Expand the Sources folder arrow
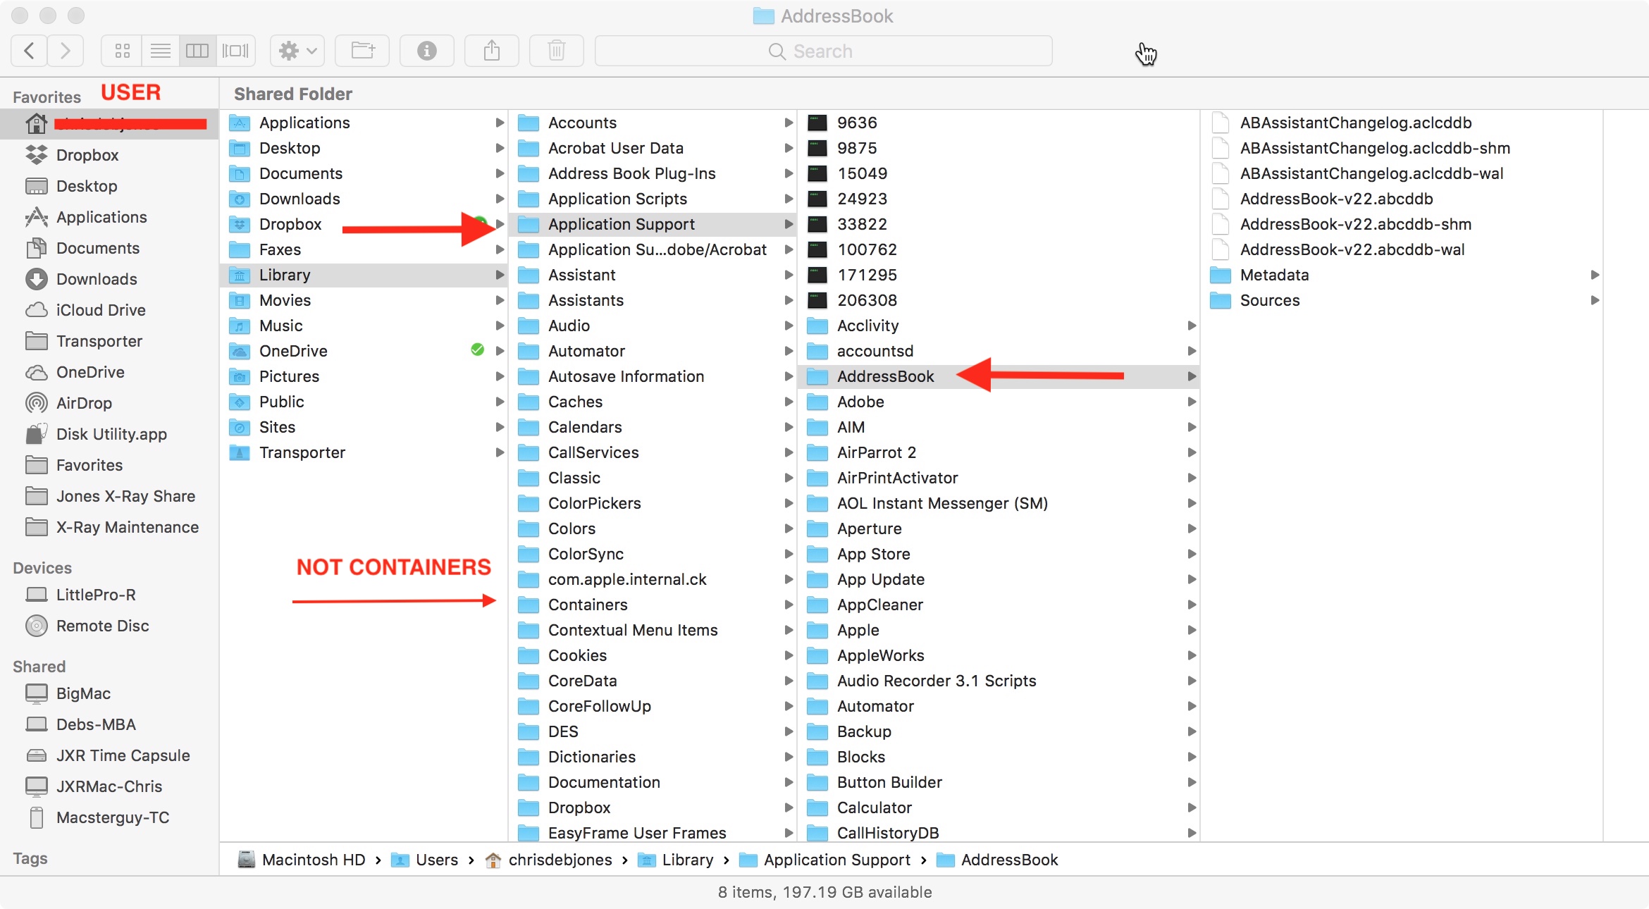 pos(1595,300)
